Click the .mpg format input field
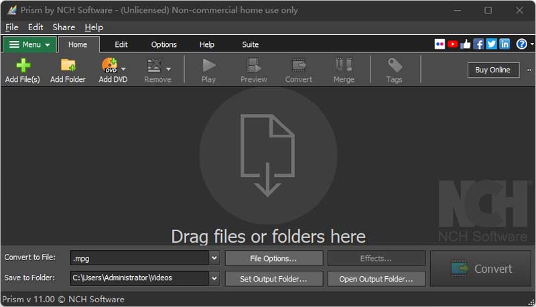536x307 pixels. [x=140, y=258]
